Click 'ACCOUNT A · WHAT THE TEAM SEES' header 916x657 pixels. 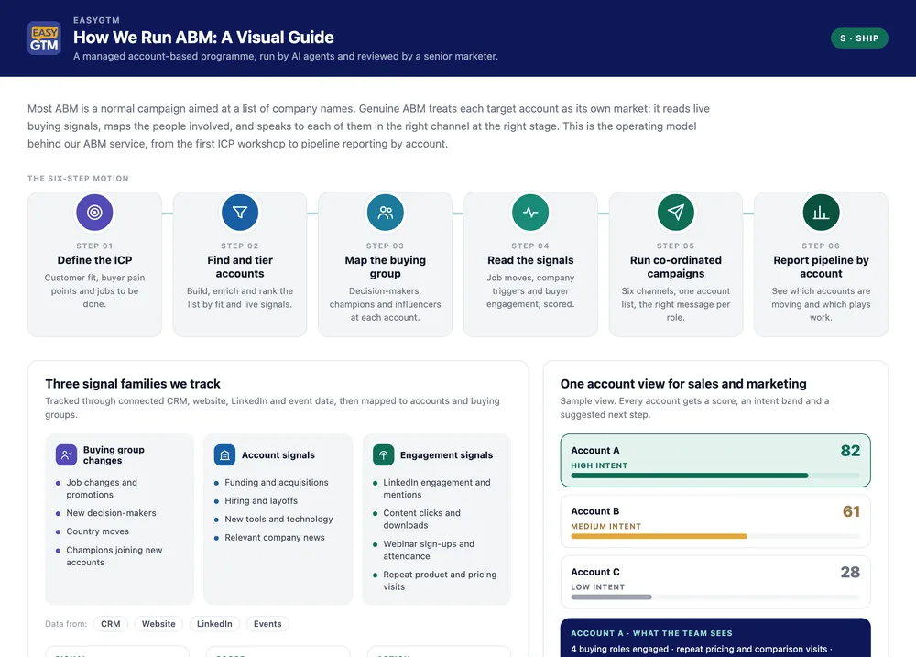click(651, 633)
